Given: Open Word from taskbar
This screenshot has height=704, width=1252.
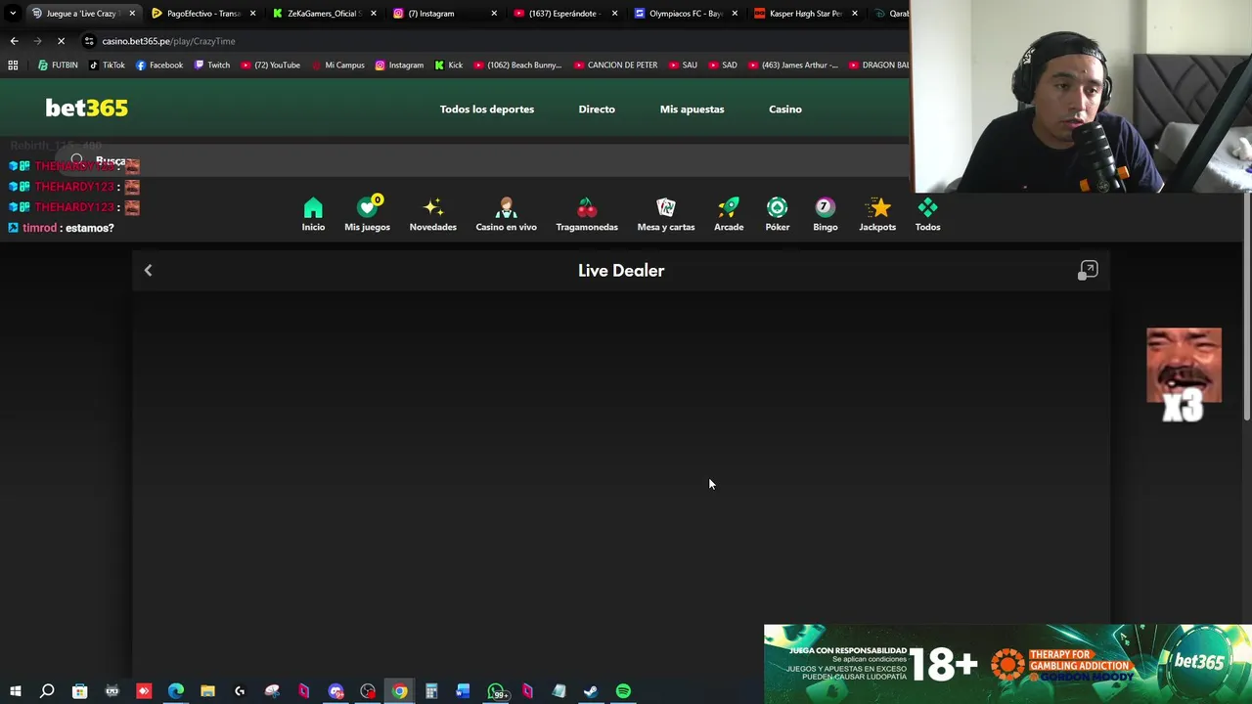Looking at the screenshot, I should 463,692.
